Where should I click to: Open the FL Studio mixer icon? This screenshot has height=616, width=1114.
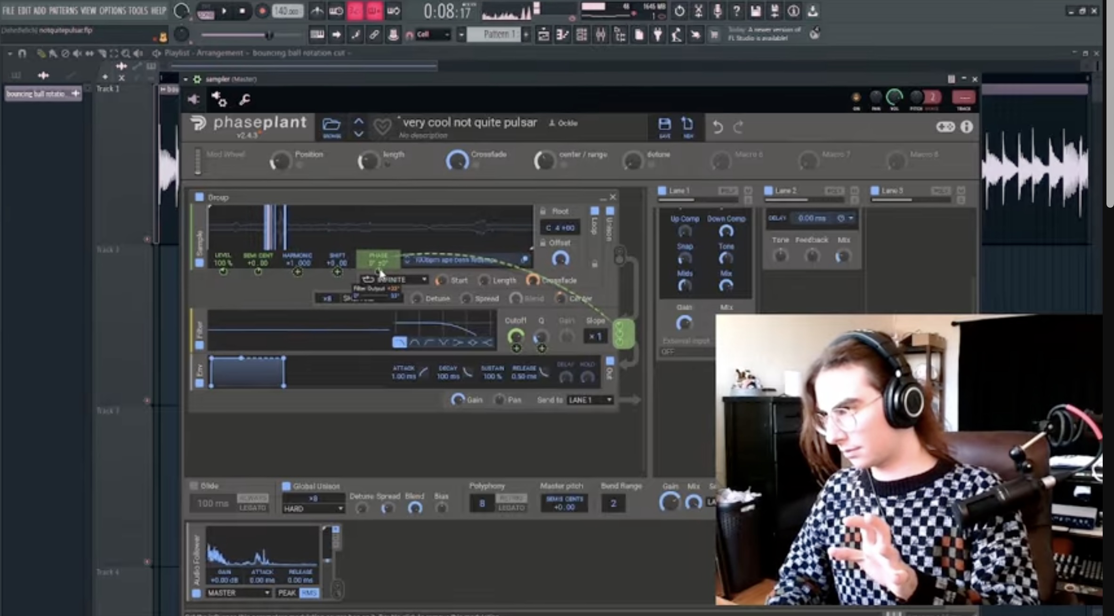point(600,35)
